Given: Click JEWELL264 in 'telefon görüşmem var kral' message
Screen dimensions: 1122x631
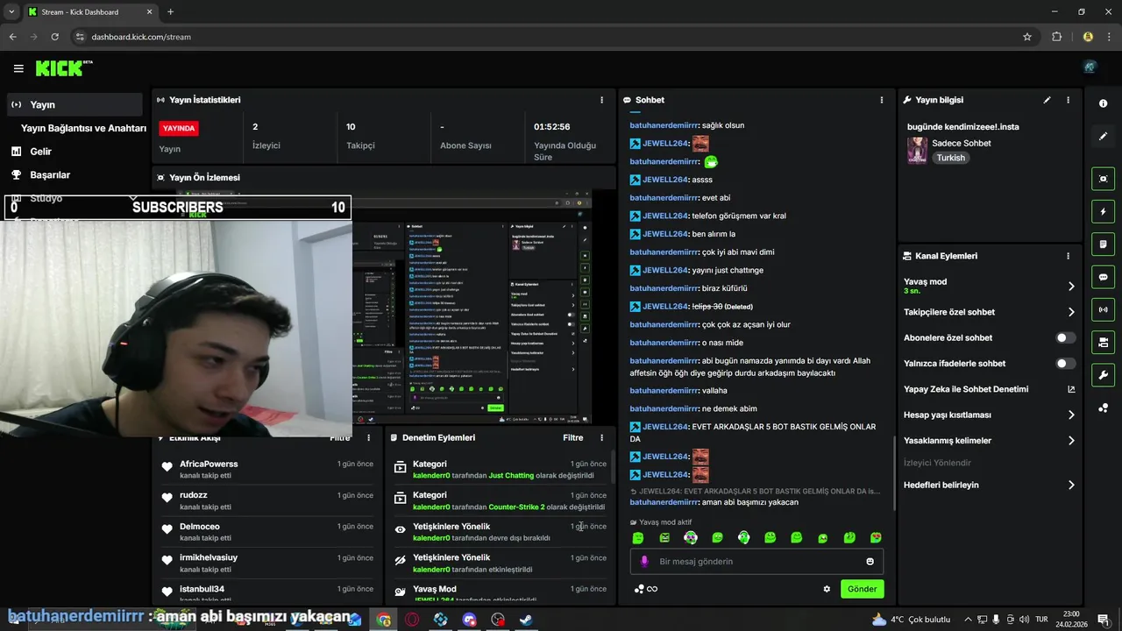Looking at the screenshot, I should click(665, 216).
